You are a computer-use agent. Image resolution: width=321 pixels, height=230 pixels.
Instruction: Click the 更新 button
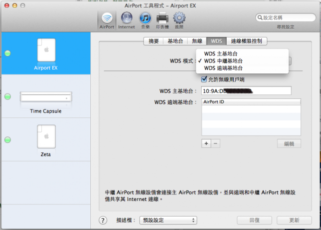click(x=294, y=220)
